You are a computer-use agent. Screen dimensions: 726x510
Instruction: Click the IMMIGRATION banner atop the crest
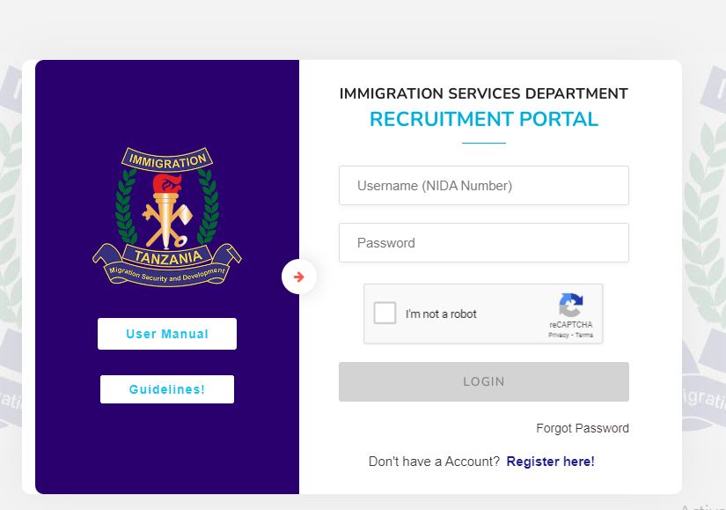[167, 159]
